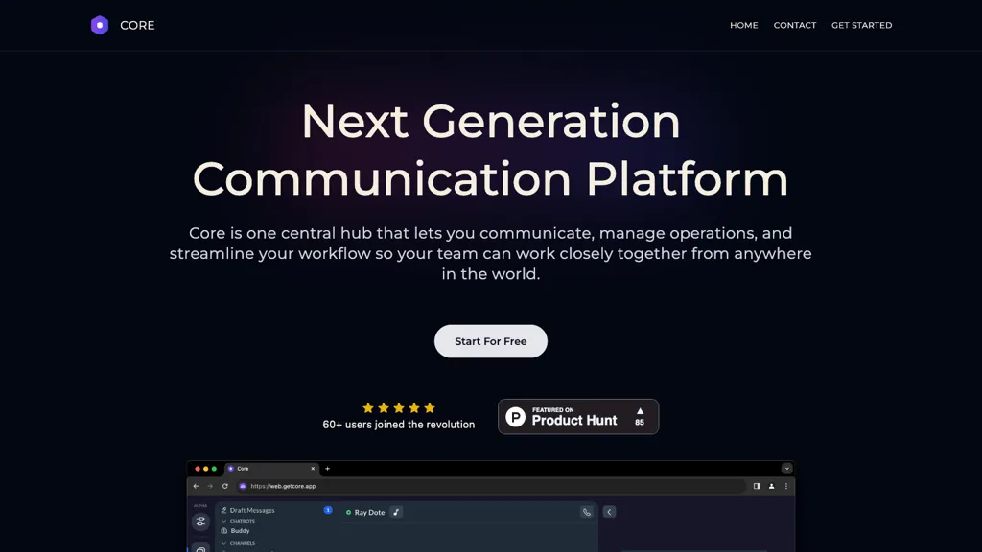Follow the GET STARTED link
982x552 pixels.
click(x=861, y=25)
